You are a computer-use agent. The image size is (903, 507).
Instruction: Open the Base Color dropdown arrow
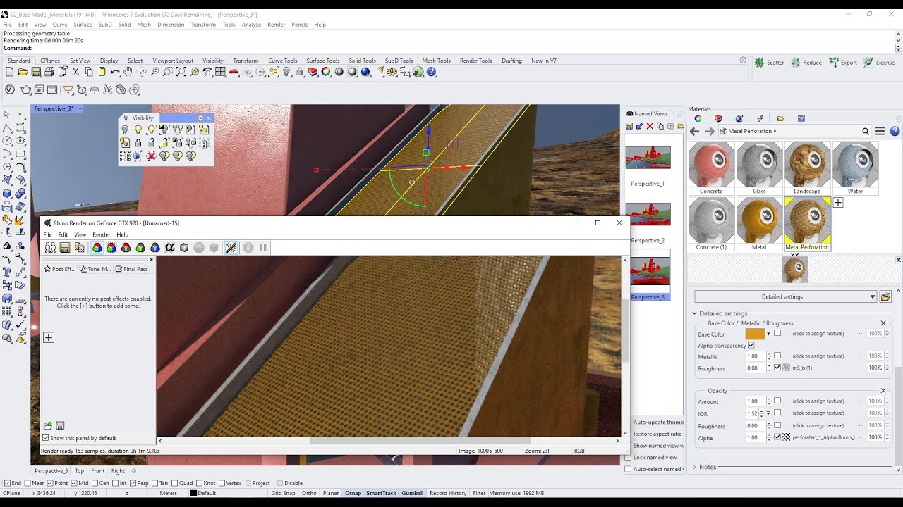(768, 334)
